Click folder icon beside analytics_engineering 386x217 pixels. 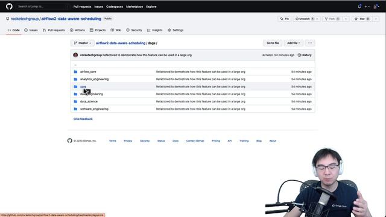[x=75, y=79]
